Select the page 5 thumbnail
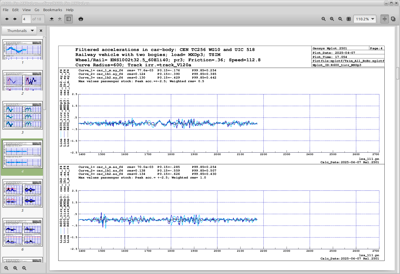 coord(23,193)
